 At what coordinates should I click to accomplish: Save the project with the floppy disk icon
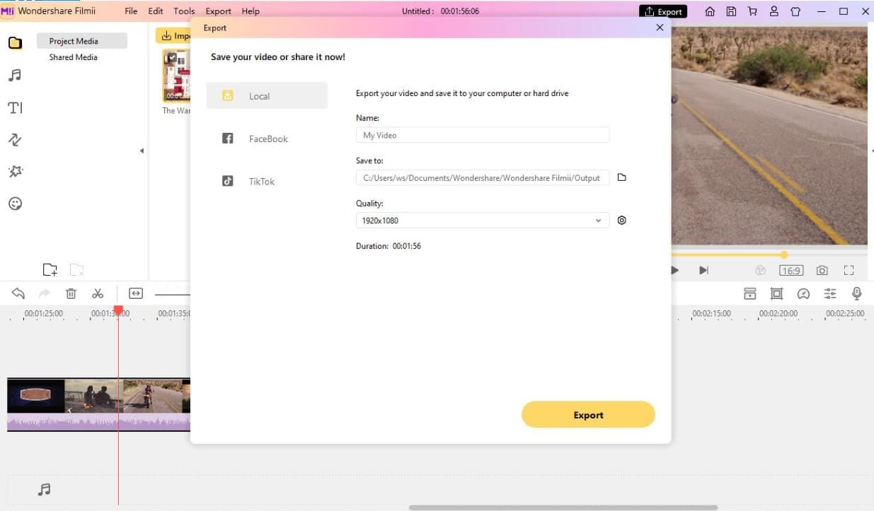point(731,11)
